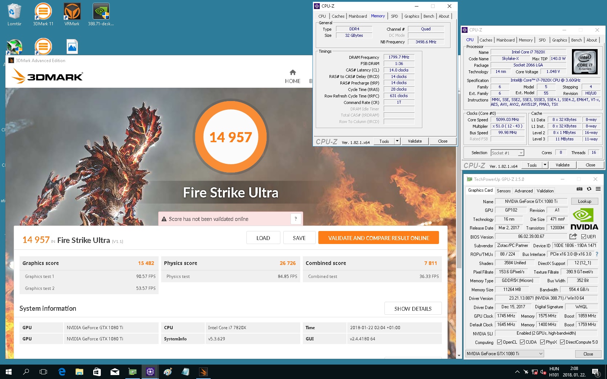Screen dimensions: 607x379
Task: Open the GPU-Z hamburger menu
Action: pos(598,189)
